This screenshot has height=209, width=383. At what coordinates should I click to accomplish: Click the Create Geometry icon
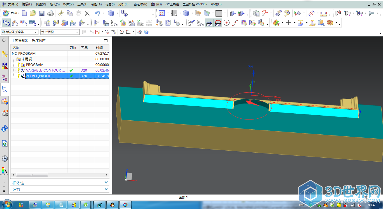click(65, 23)
